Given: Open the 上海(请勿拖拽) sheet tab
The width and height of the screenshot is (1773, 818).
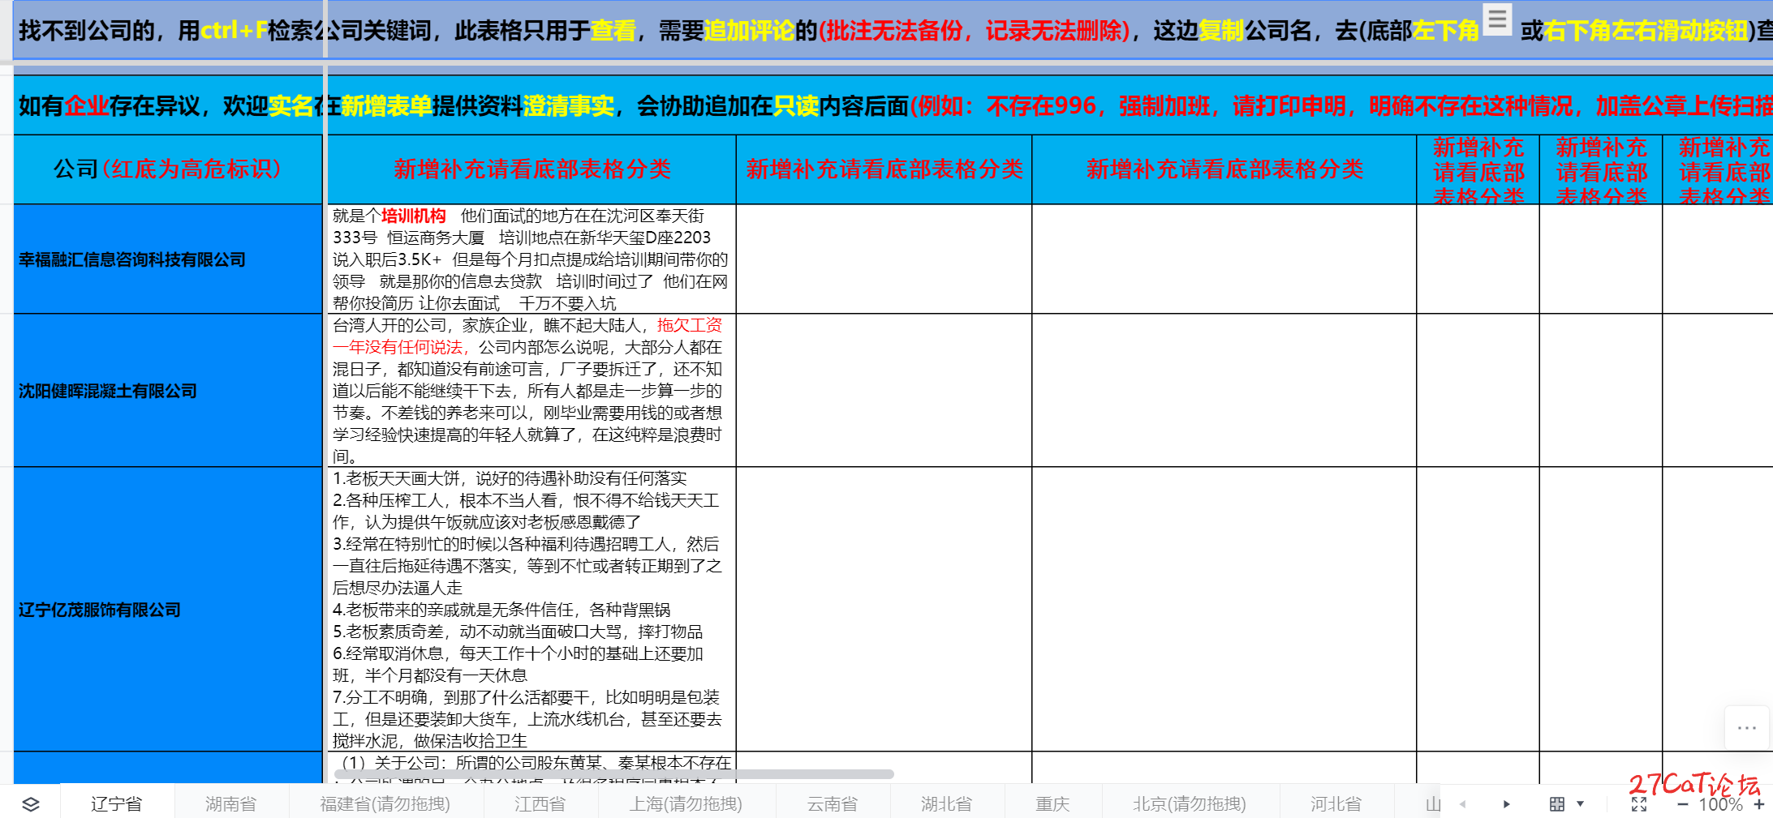Looking at the screenshot, I should coord(686,803).
